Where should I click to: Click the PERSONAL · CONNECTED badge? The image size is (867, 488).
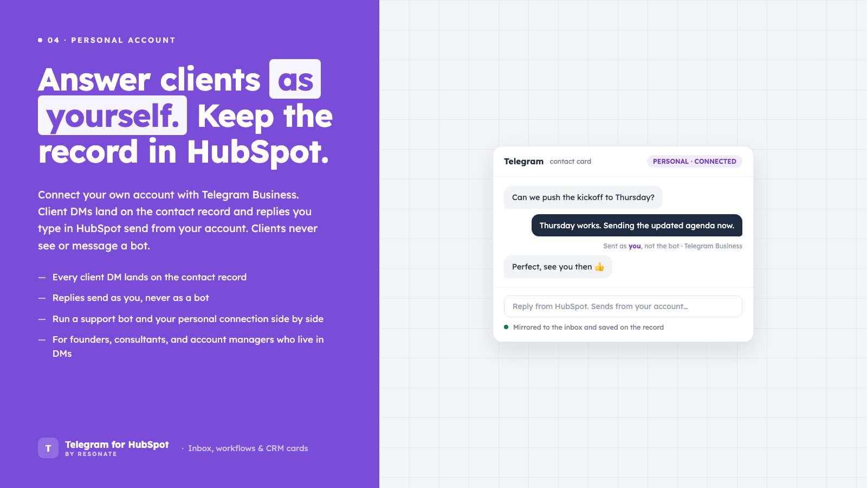click(695, 162)
